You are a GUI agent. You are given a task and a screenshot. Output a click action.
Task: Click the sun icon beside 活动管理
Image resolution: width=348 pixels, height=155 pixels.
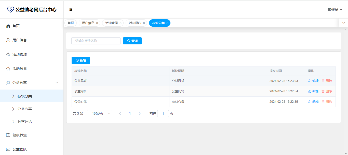click(x=8, y=54)
